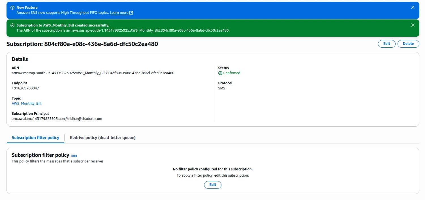Click the Protocol field label

(225, 83)
